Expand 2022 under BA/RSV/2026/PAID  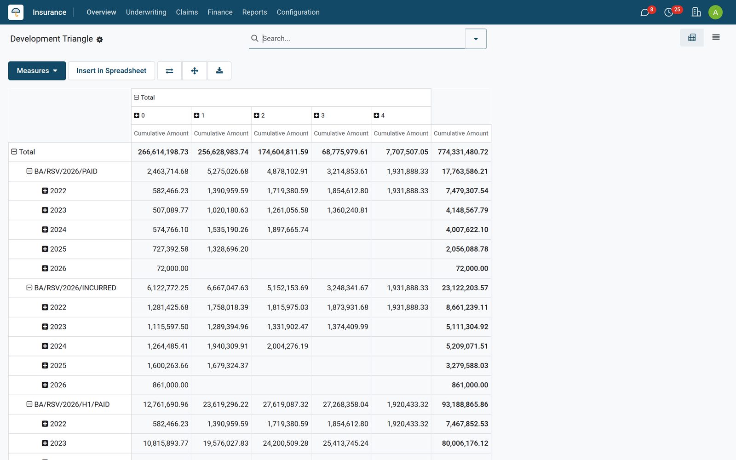(x=45, y=191)
